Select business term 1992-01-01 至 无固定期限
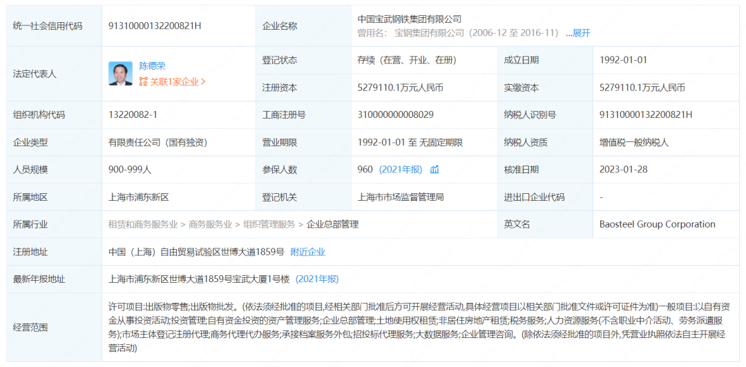Image resolution: width=746 pixels, height=367 pixels. click(x=410, y=142)
